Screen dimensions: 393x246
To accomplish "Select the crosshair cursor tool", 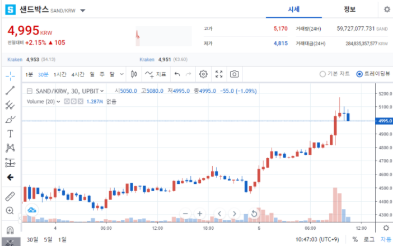I will coord(10,76).
